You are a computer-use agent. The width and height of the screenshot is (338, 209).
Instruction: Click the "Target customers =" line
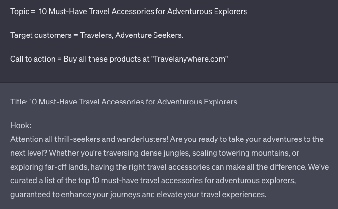97,35
